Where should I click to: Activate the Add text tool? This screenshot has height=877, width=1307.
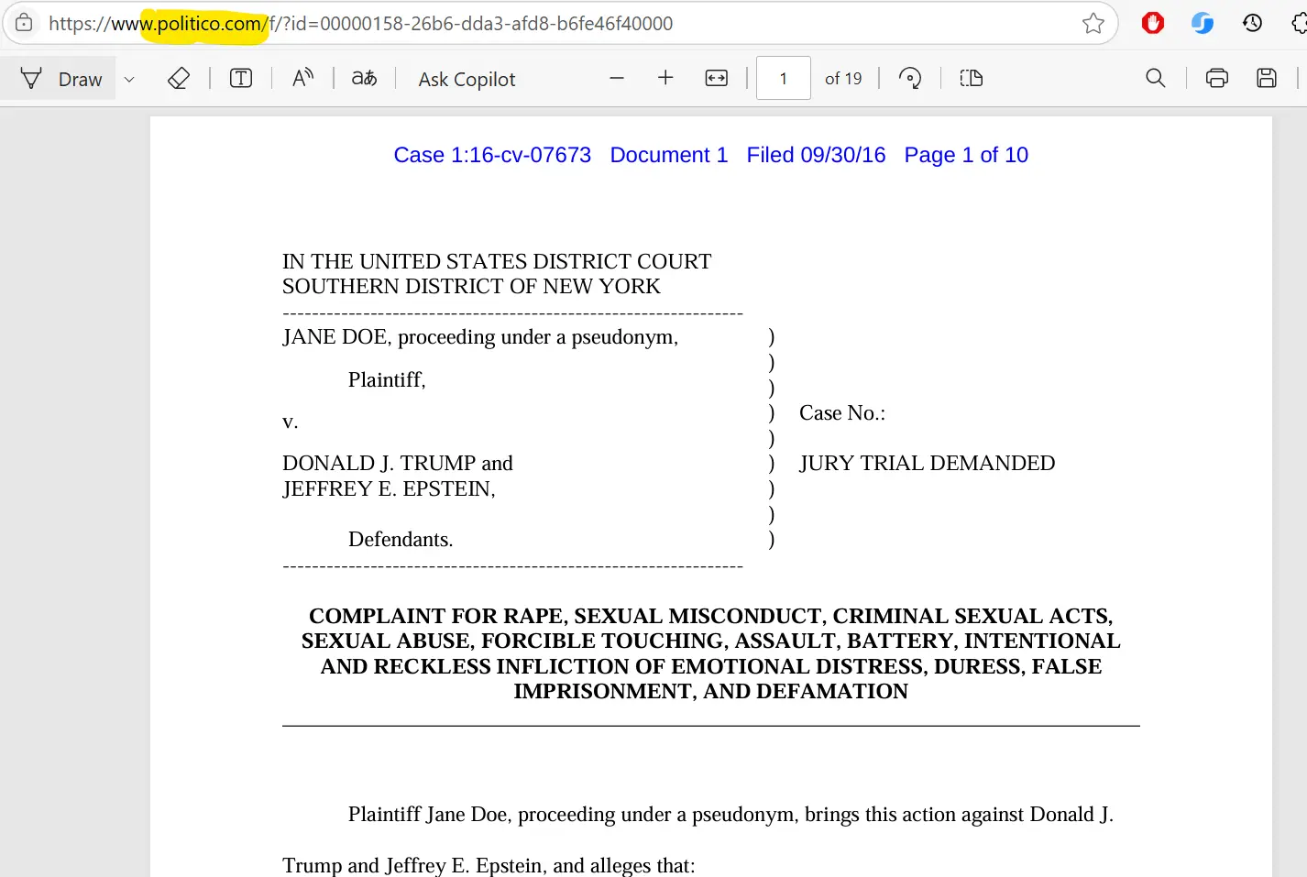point(241,79)
